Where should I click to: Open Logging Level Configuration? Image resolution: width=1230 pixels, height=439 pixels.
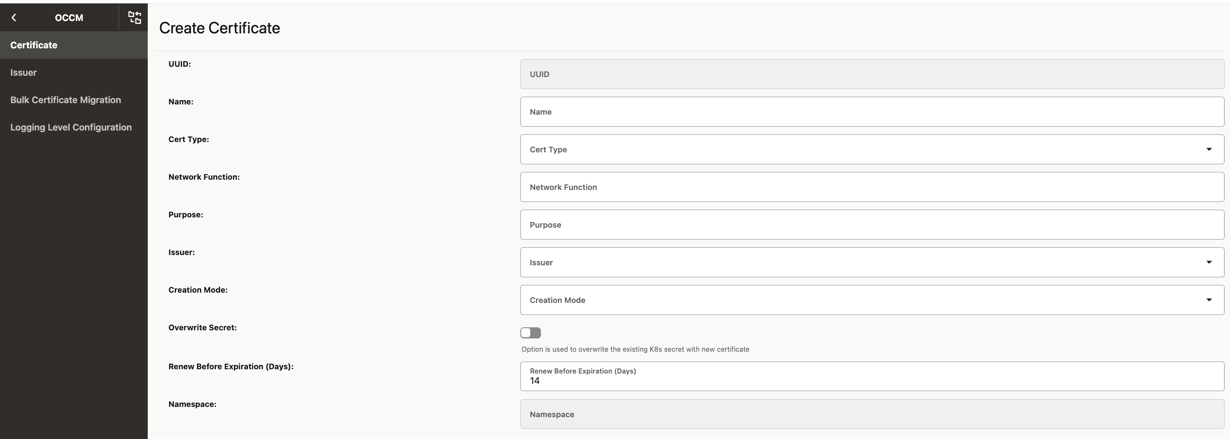click(71, 127)
